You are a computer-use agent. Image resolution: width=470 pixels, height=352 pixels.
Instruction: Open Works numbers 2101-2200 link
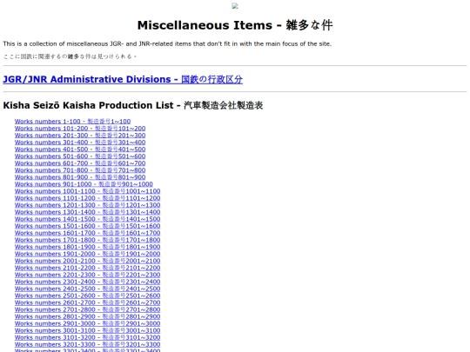88,268
